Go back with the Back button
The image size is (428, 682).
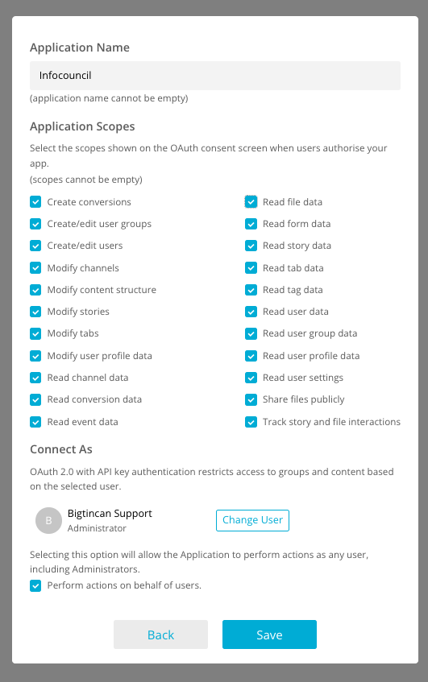tap(160, 634)
